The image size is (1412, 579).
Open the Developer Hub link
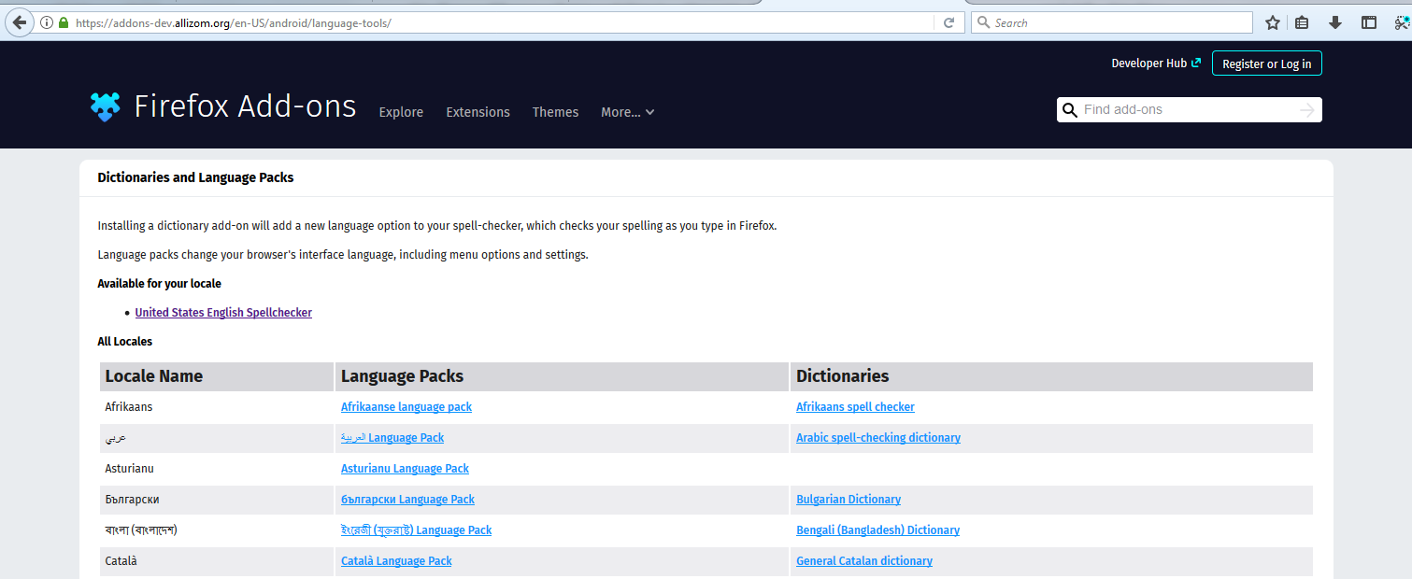coord(1148,64)
